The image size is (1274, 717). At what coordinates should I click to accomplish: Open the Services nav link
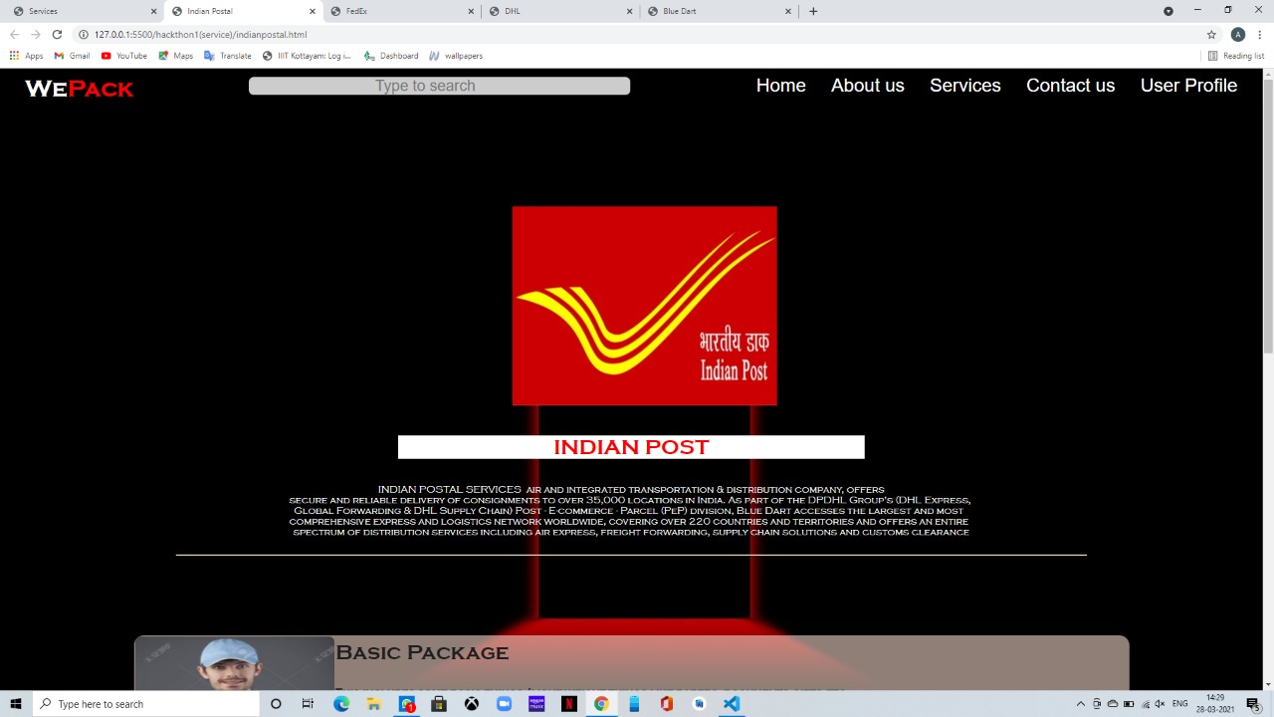click(964, 86)
